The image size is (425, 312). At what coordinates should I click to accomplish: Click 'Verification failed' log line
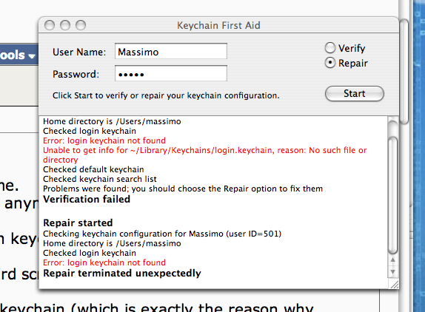tap(87, 199)
